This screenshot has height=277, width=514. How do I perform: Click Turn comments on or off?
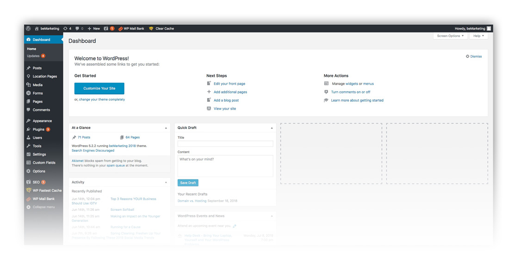tap(351, 92)
